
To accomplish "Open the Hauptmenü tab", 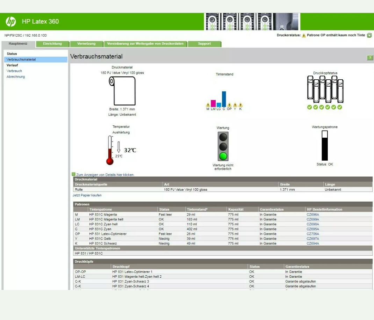I will [18, 44].
